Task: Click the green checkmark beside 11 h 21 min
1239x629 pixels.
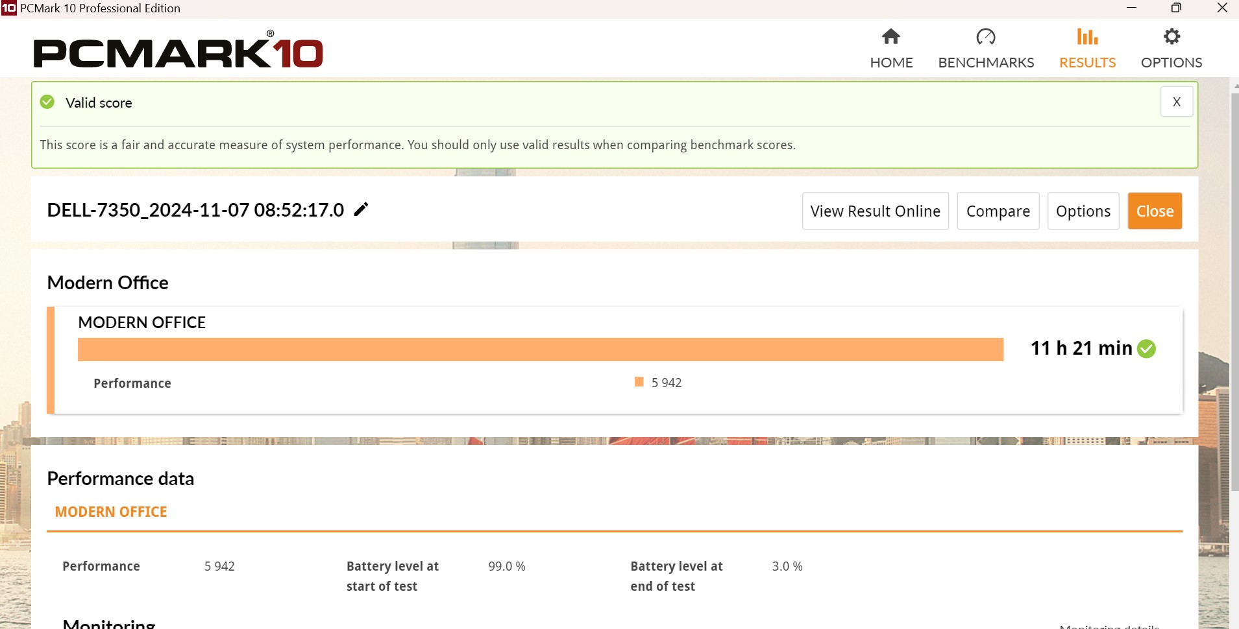Action: pyautogui.click(x=1147, y=349)
